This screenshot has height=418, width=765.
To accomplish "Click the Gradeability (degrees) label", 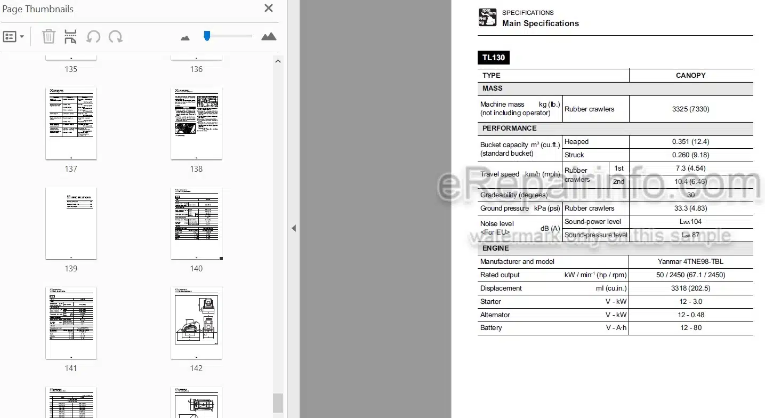I will click(515, 195).
